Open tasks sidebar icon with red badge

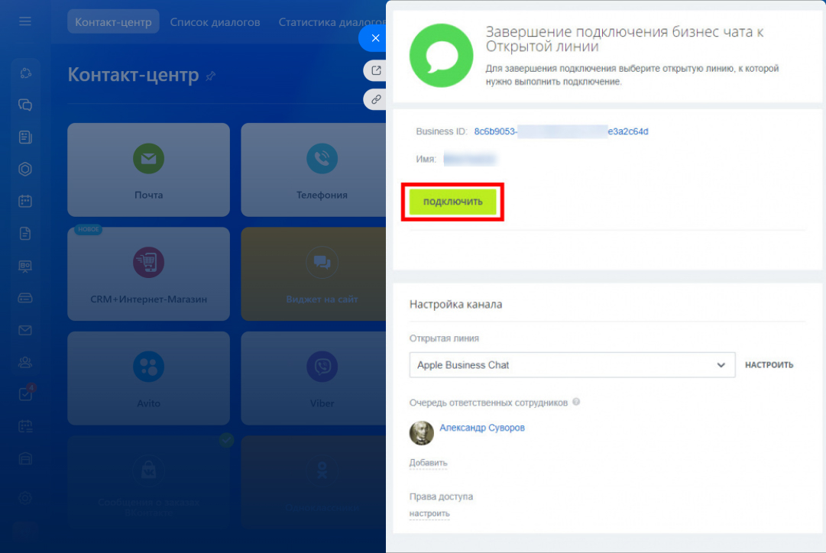(26, 393)
